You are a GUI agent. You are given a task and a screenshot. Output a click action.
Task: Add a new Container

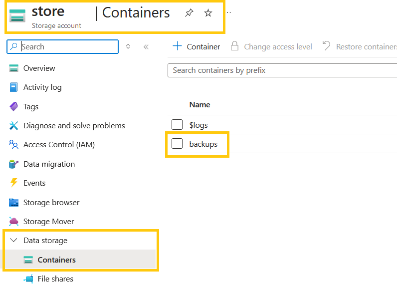tap(197, 46)
